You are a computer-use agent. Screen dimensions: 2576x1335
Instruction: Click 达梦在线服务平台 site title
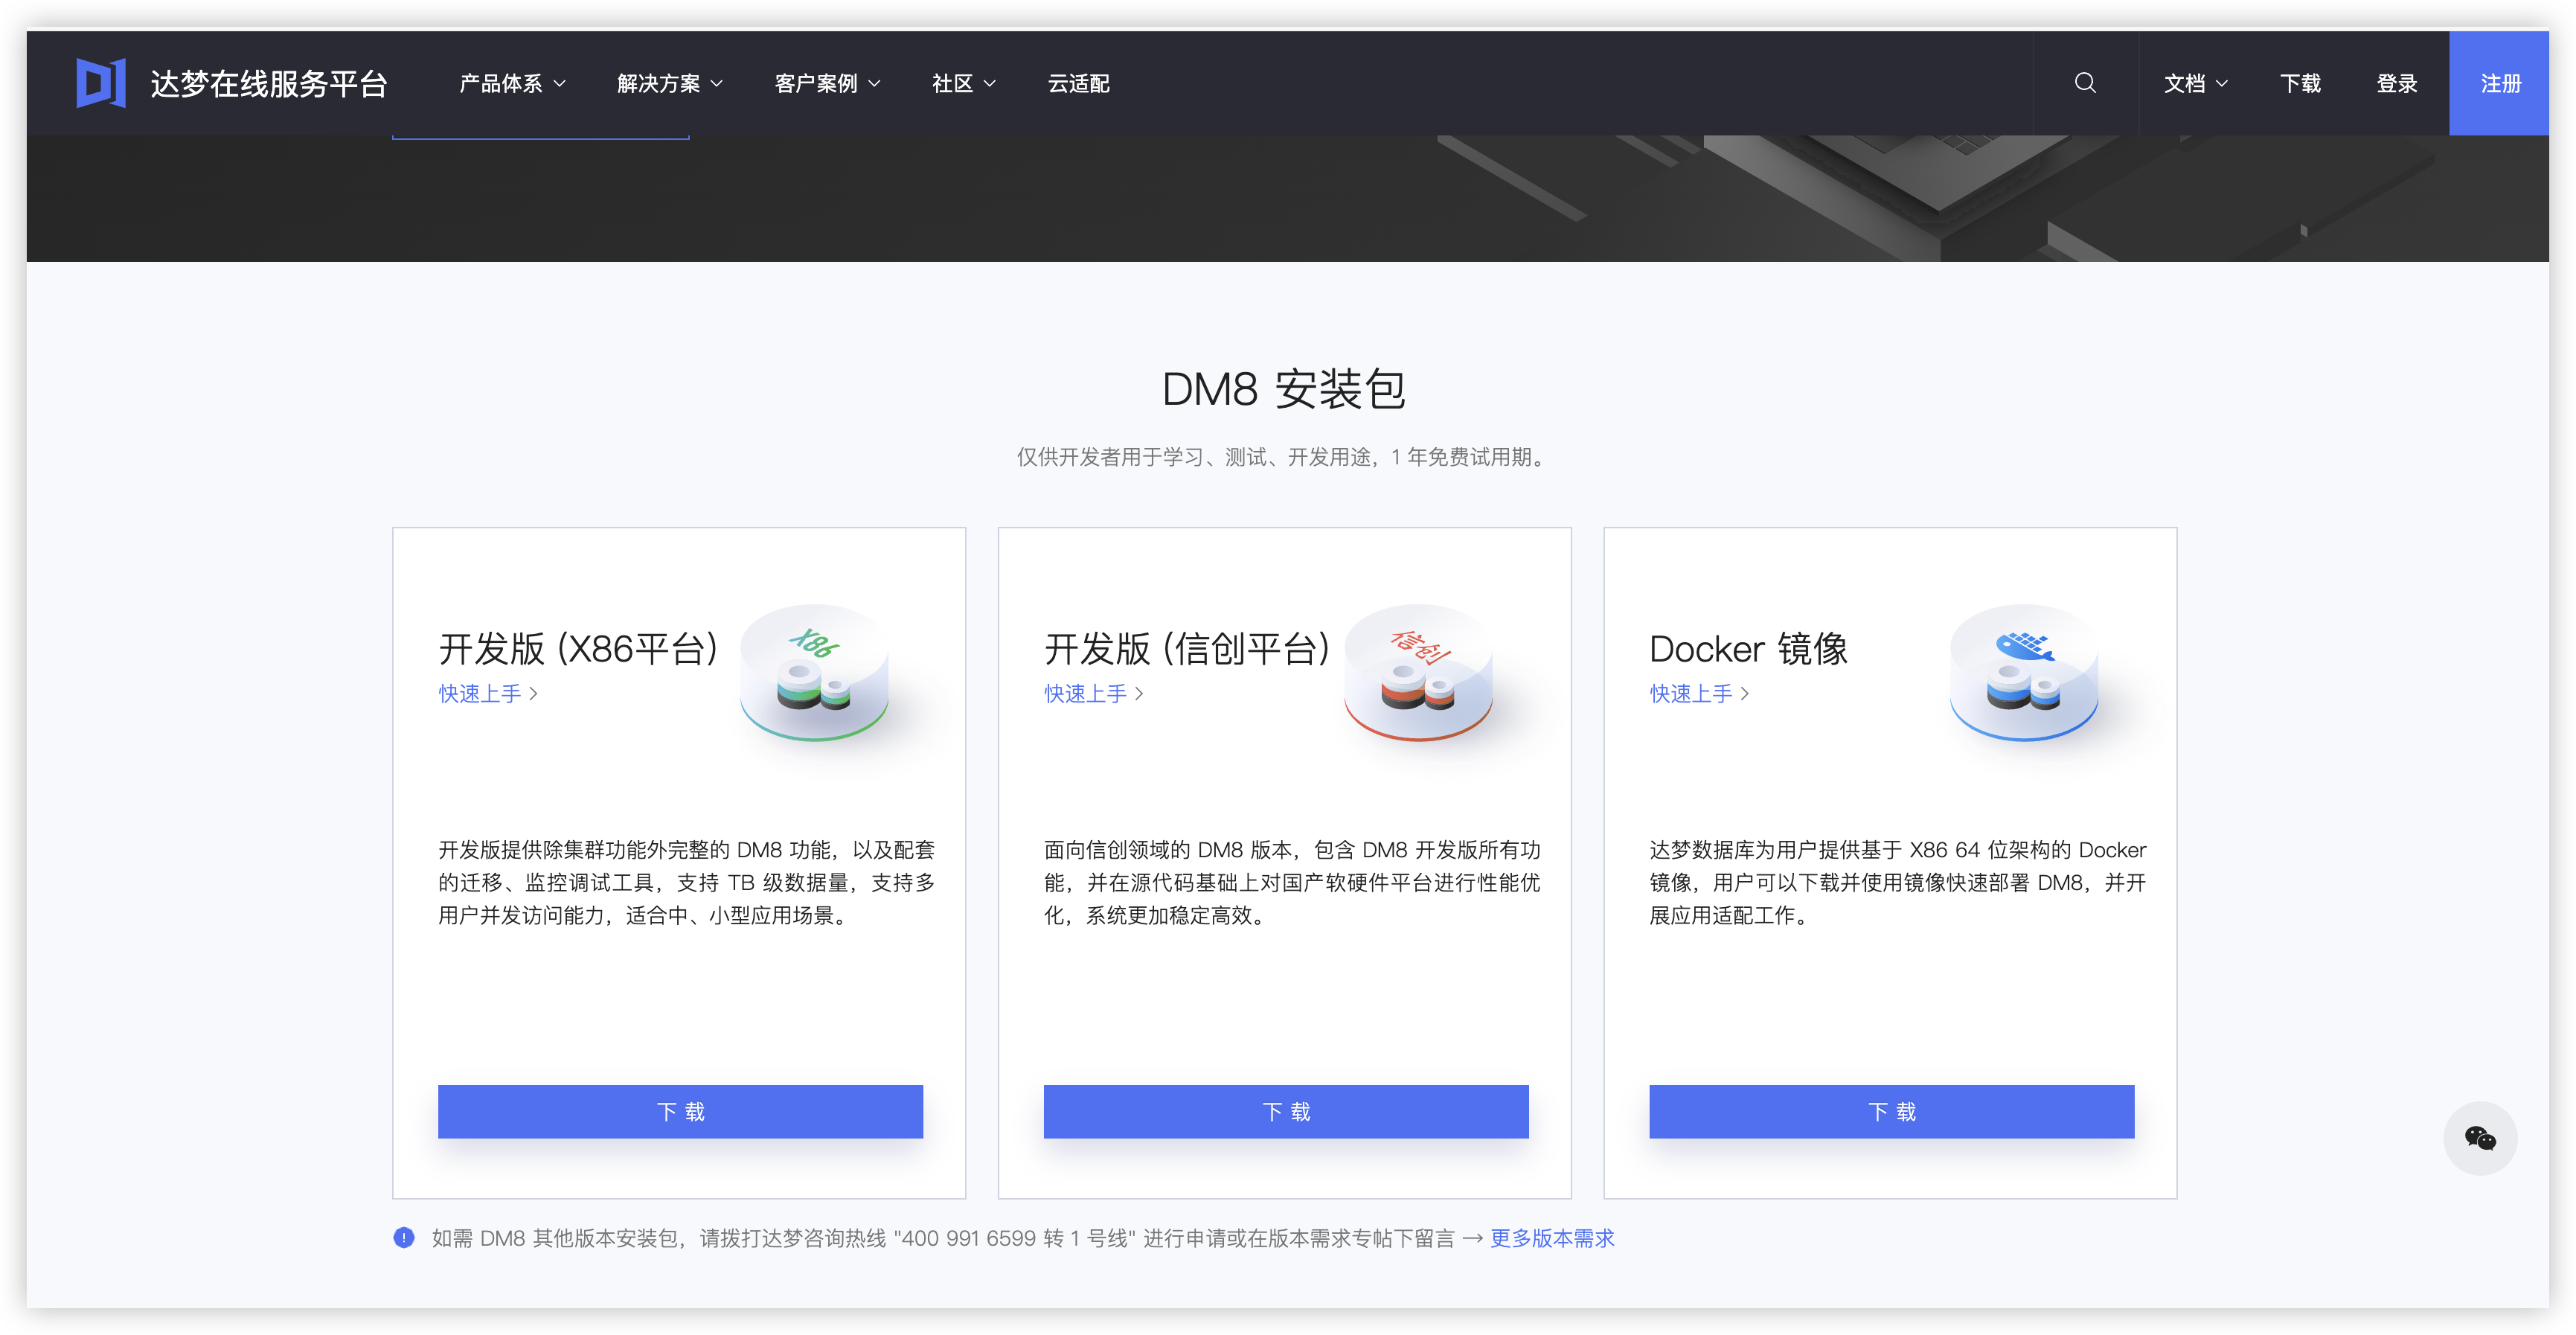click(x=269, y=84)
